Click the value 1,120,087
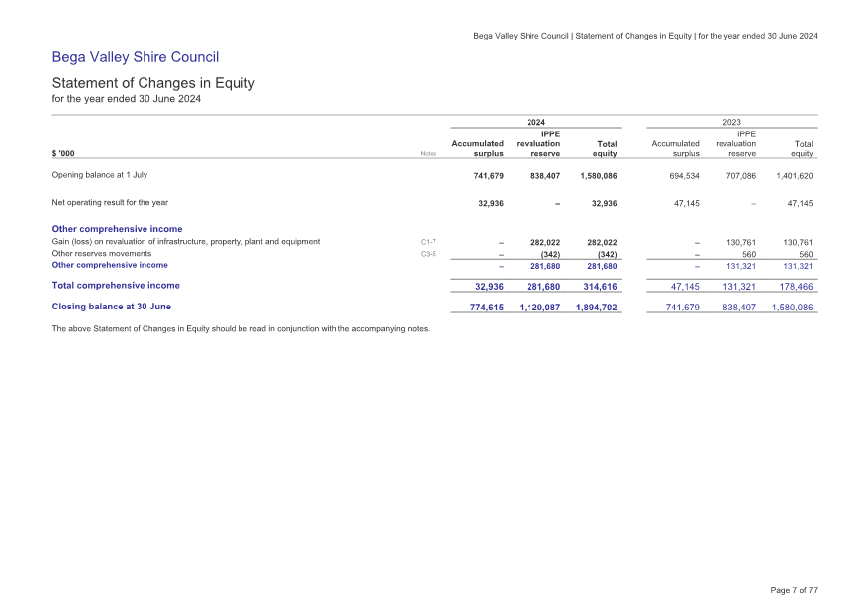The width and height of the screenshot is (868, 615). pyautogui.click(x=539, y=307)
